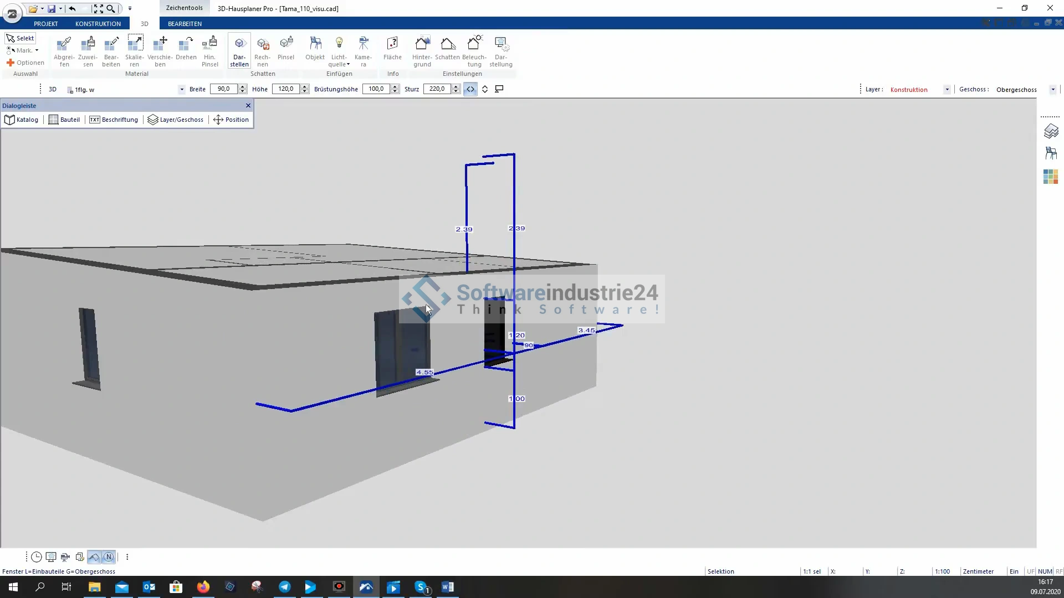
Task: Click the Layer/Geschoss dialog button
Action: point(176,120)
